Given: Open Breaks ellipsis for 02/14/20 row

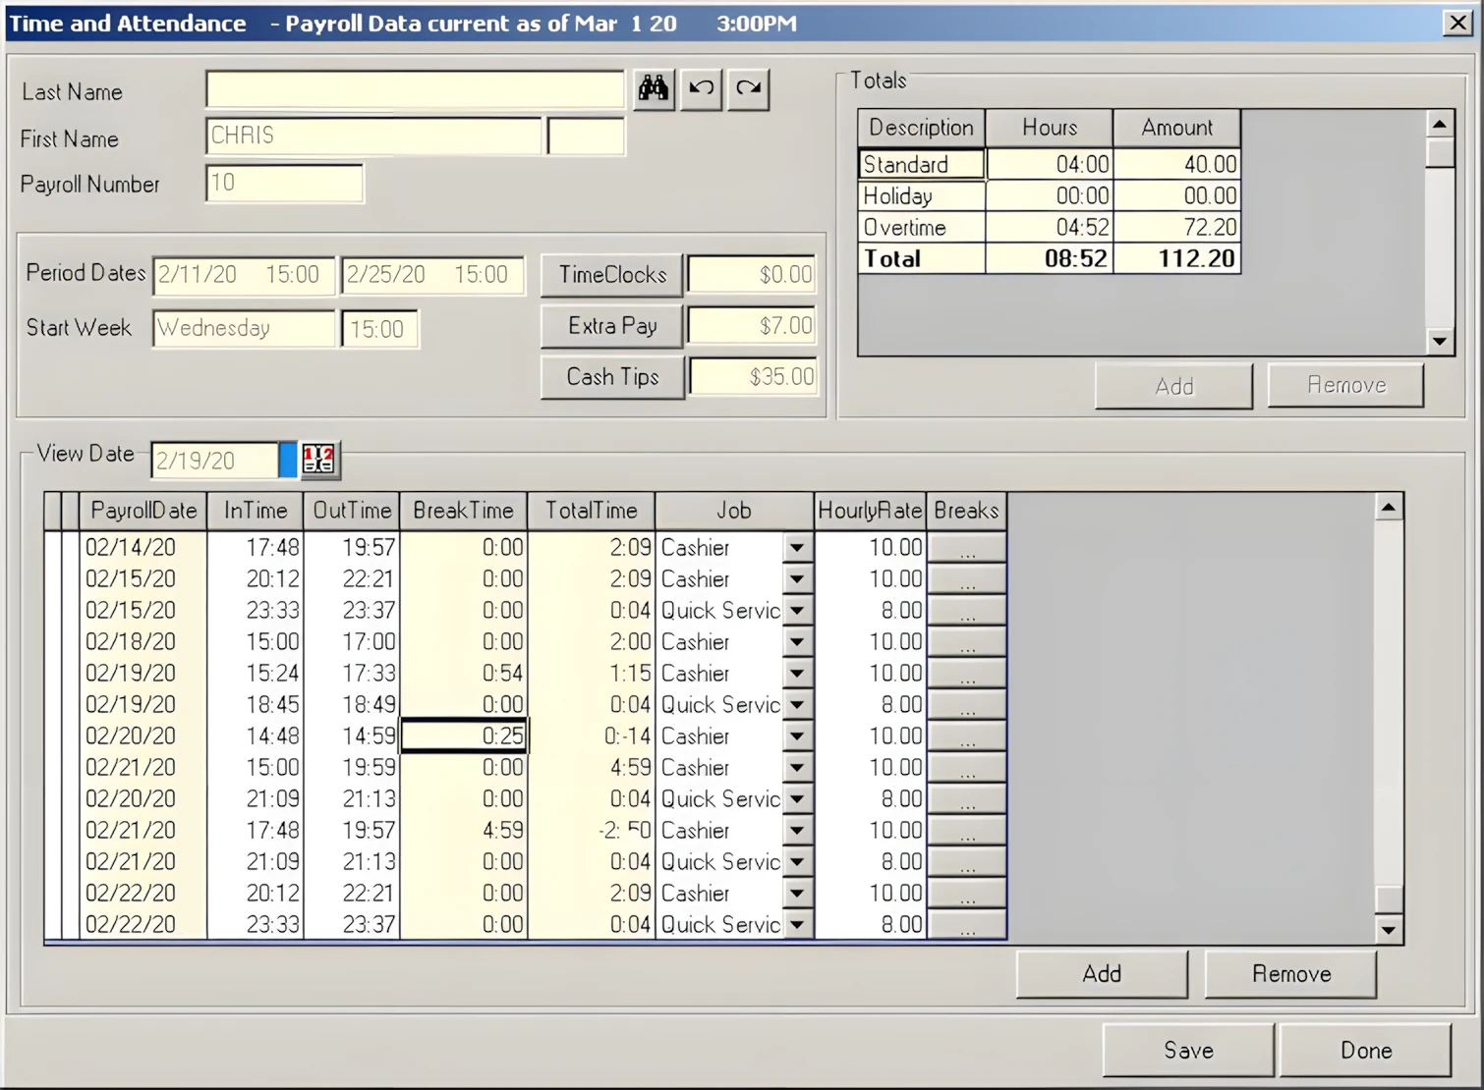Looking at the screenshot, I should pyautogui.click(x=967, y=548).
